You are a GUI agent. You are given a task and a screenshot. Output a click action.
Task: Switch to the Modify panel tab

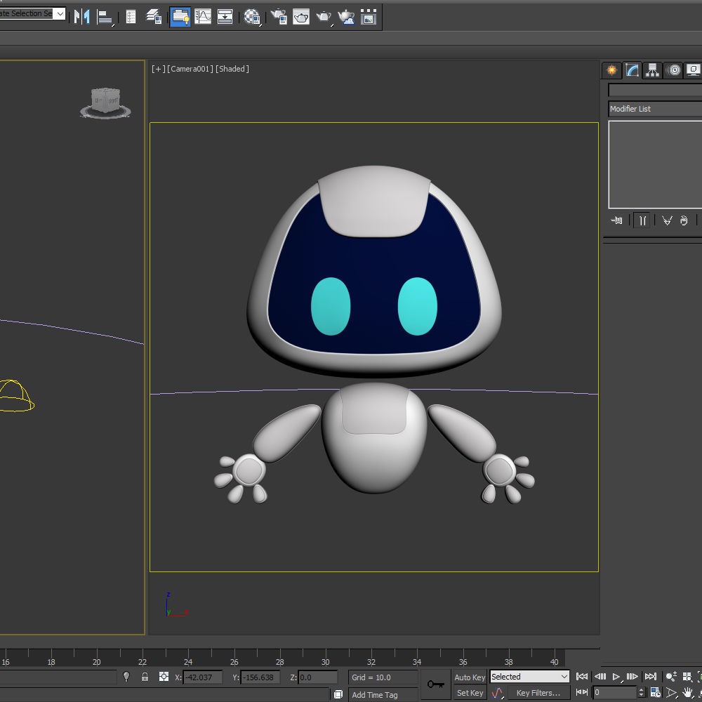point(632,70)
